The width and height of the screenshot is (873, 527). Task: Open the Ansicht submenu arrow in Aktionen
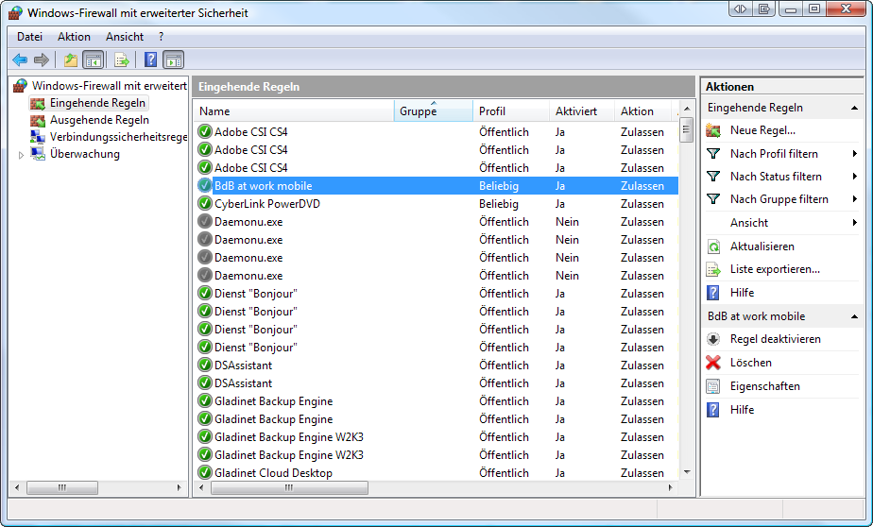pos(855,223)
